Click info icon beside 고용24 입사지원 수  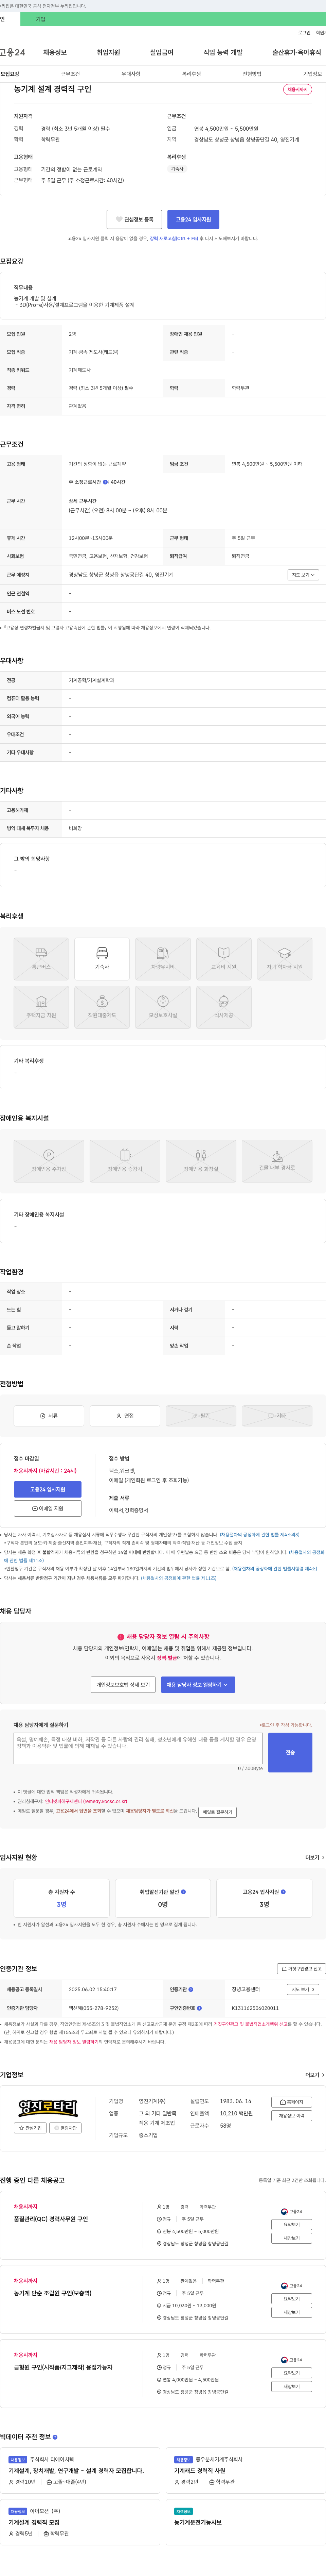coord(283,1892)
